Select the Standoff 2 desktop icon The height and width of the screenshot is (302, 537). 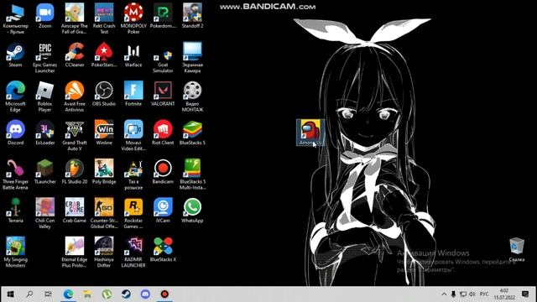(192, 16)
